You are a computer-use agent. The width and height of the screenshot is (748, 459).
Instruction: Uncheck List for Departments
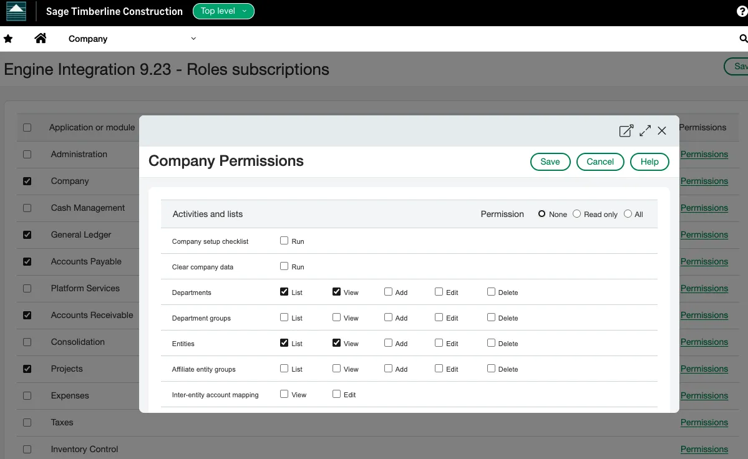pyautogui.click(x=284, y=292)
